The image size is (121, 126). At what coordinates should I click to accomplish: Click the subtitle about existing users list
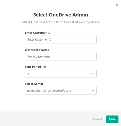61,22
